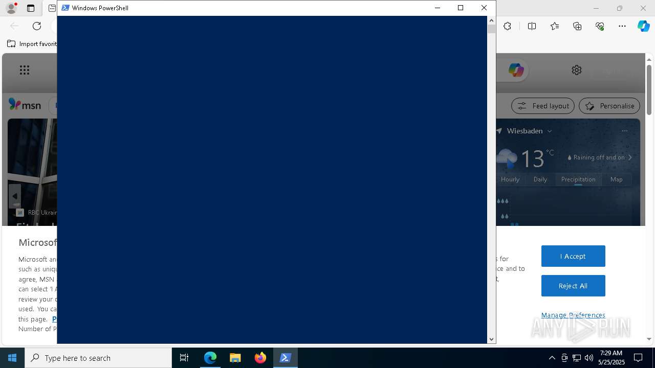Click Copilot icon in MSN search bar
This screenshot has width=655, height=368.
pos(516,70)
